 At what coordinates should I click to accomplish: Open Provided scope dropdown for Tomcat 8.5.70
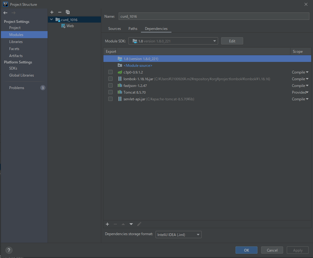[x=300, y=92]
